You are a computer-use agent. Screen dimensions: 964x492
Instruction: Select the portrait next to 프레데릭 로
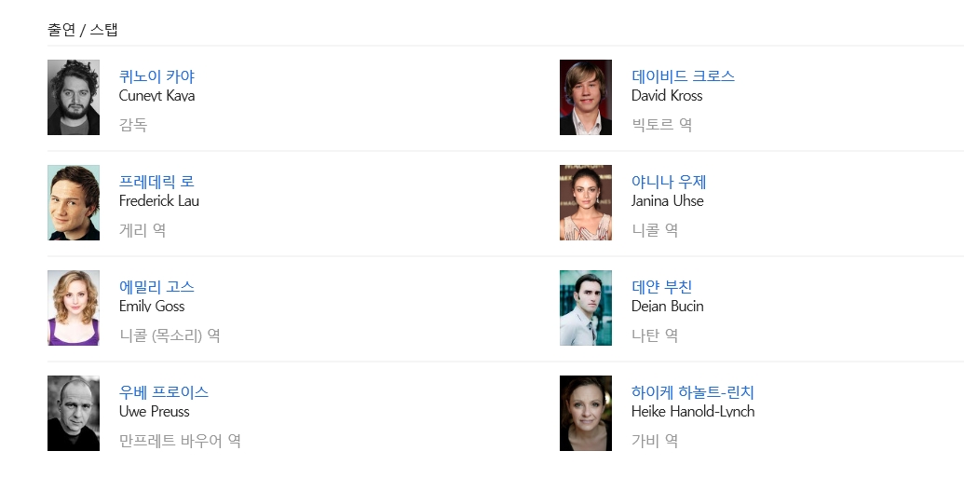tap(74, 203)
